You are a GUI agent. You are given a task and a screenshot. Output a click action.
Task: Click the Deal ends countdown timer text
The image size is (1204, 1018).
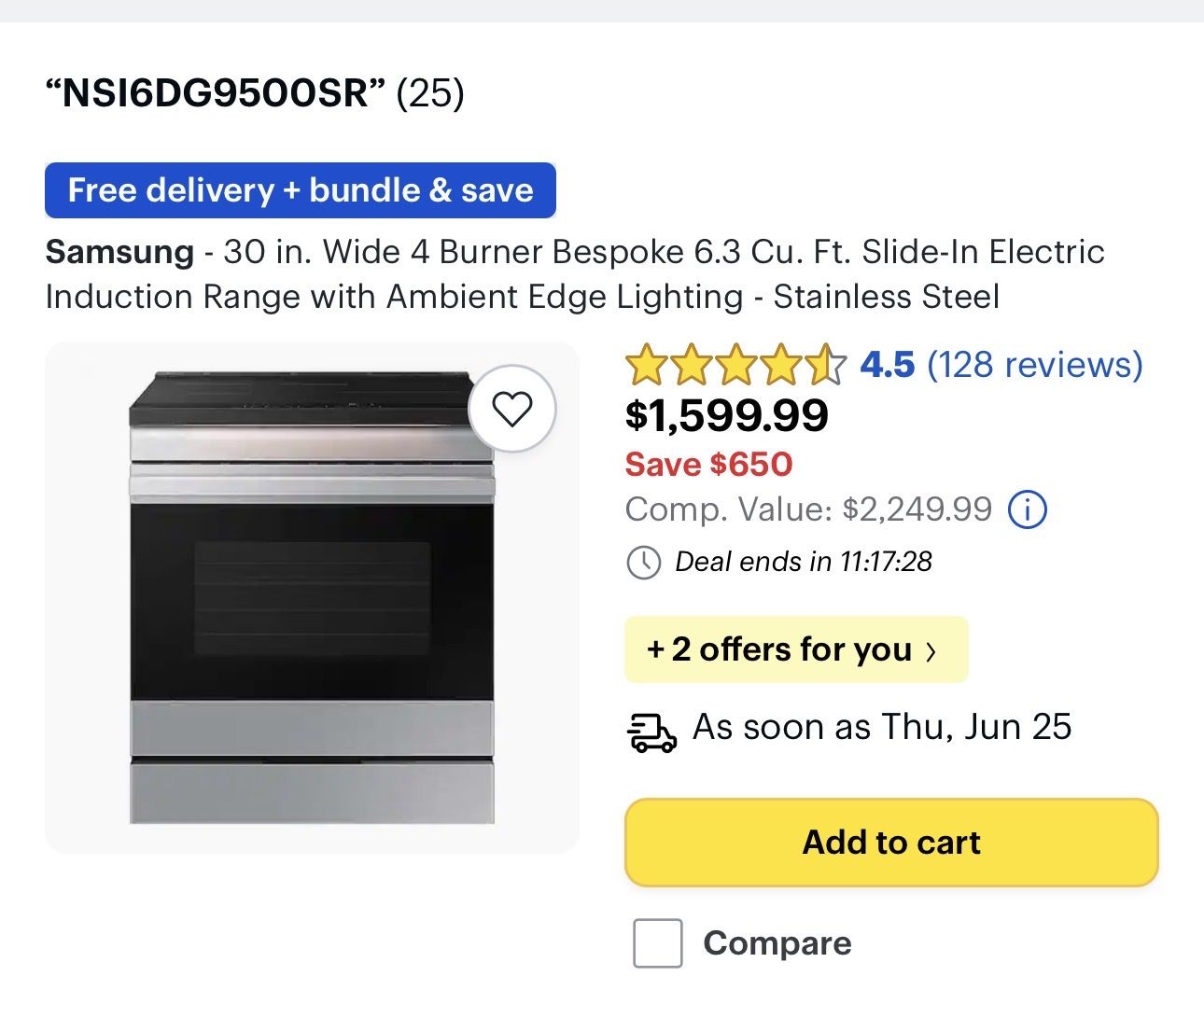tap(803, 562)
